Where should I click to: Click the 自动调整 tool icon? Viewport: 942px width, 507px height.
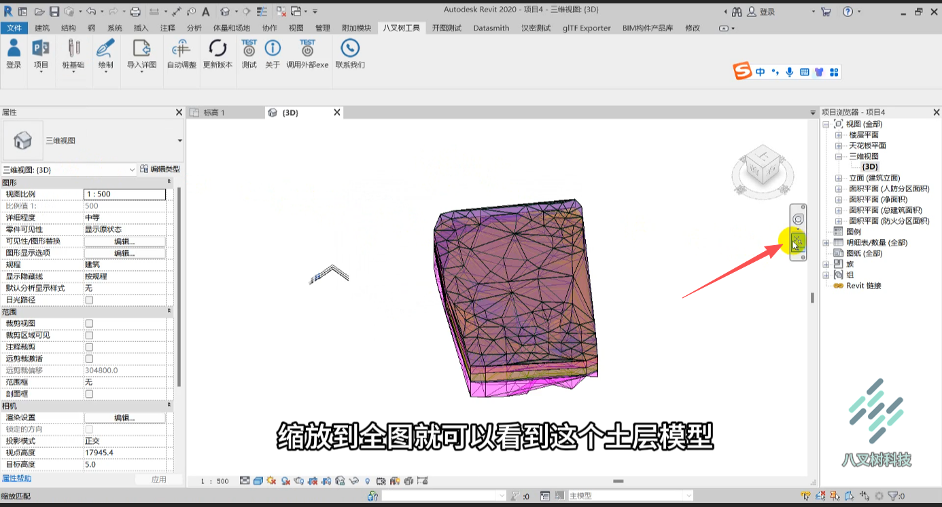click(x=181, y=48)
